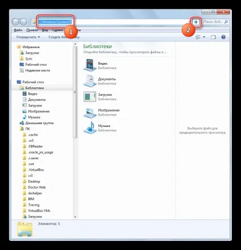Open the Правка menu
Image resolution: width=241 pixels, height=250 pixels.
(32, 30)
